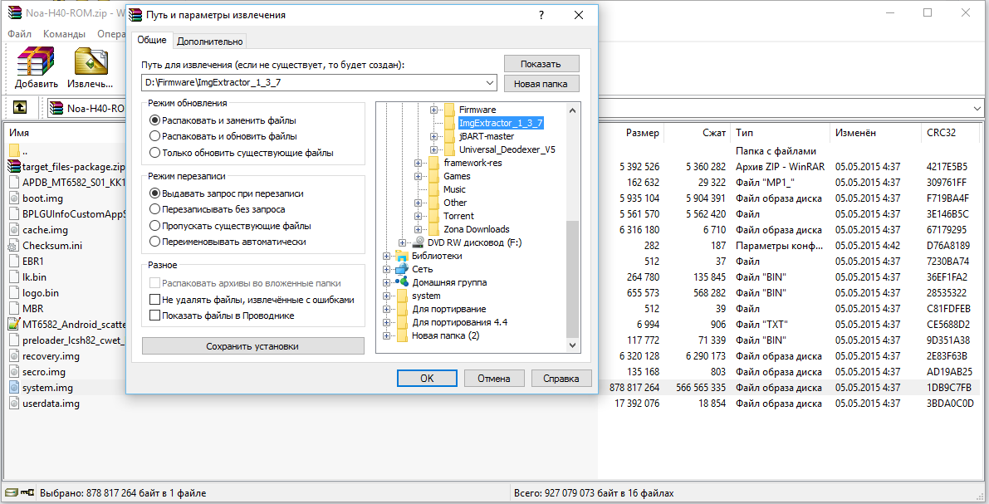Select the boot.img file icon
The width and height of the screenshot is (989, 504).
[x=14, y=198]
